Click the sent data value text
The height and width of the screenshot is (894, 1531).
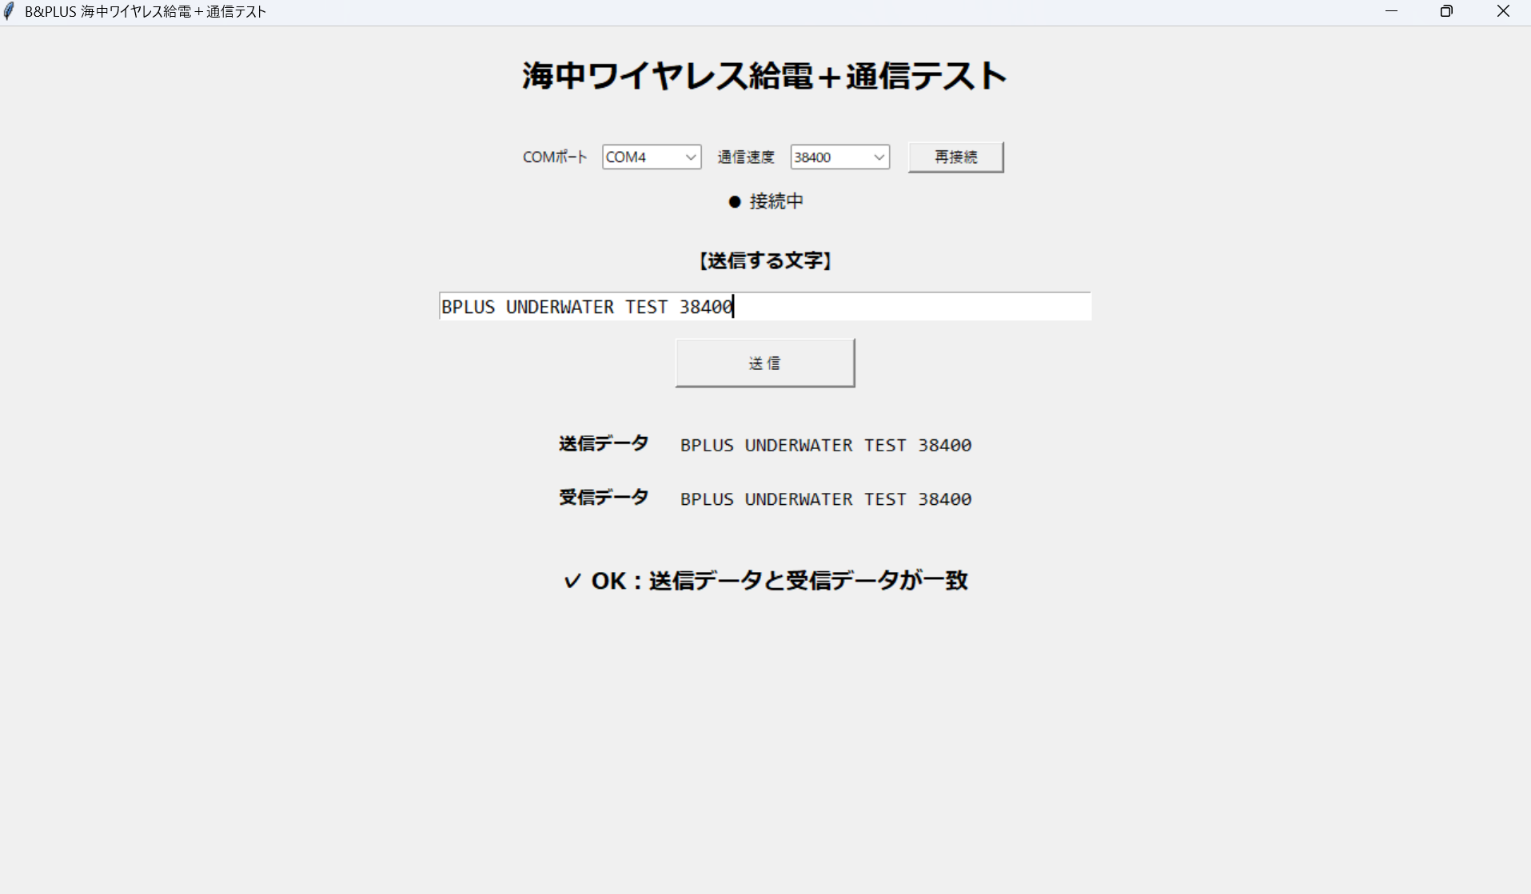(x=826, y=445)
